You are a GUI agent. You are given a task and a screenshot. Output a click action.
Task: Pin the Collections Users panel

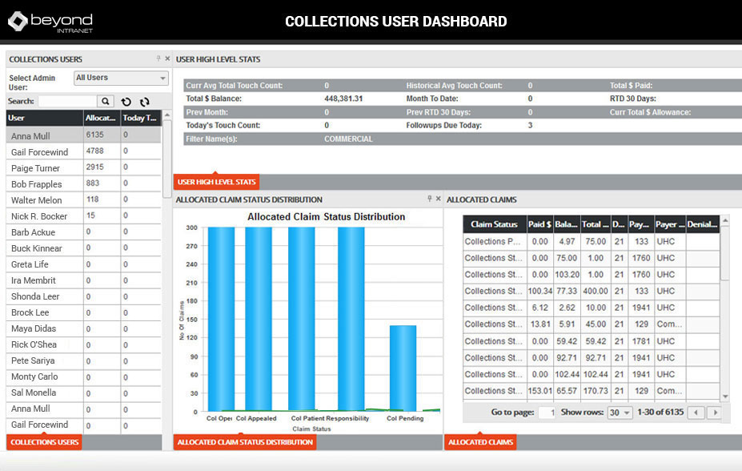158,58
